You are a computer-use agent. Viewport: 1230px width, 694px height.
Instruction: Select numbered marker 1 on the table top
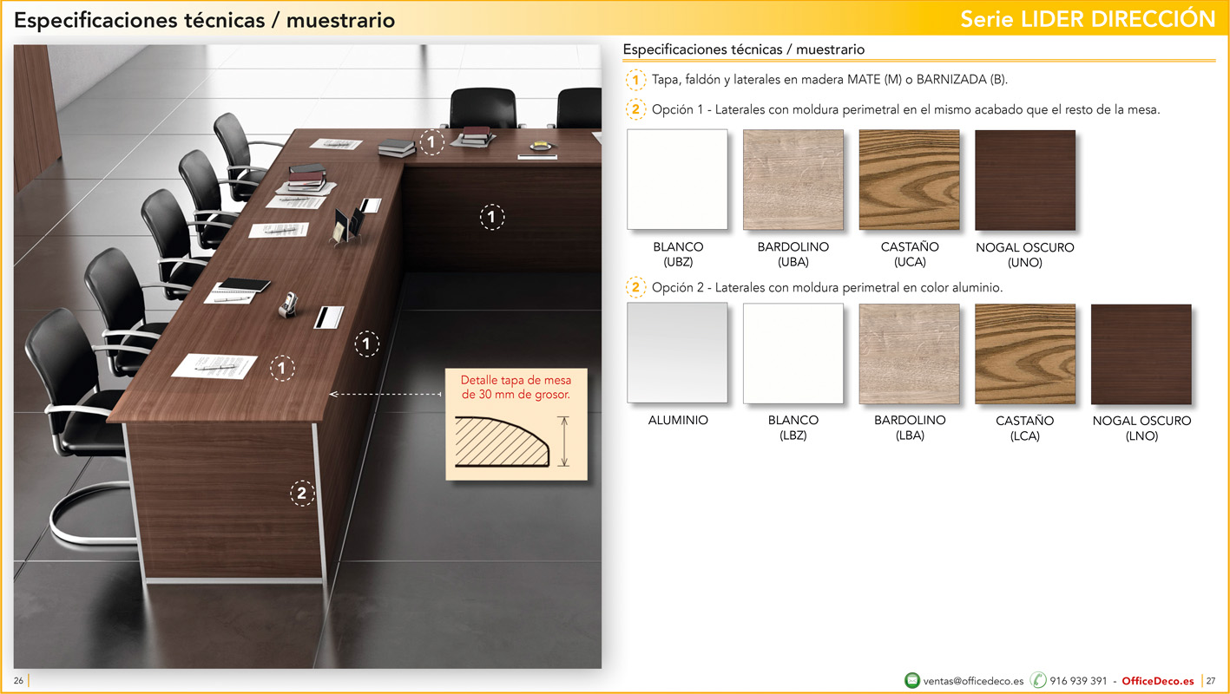[x=282, y=368]
